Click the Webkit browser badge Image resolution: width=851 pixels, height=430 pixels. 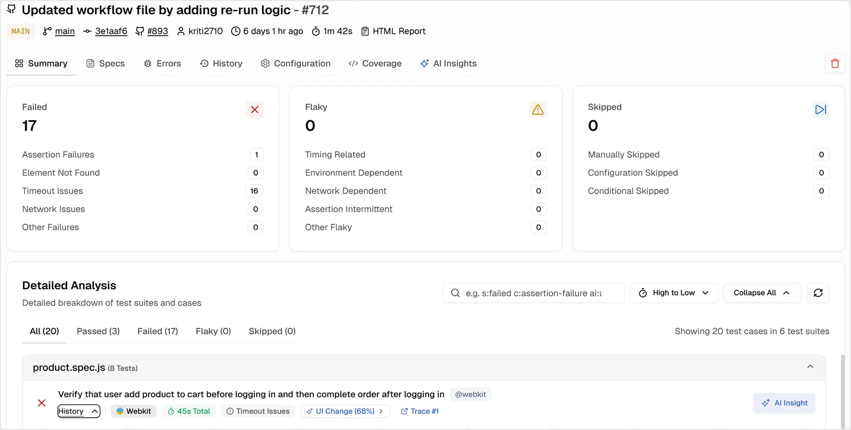pyautogui.click(x=134, y=411)
